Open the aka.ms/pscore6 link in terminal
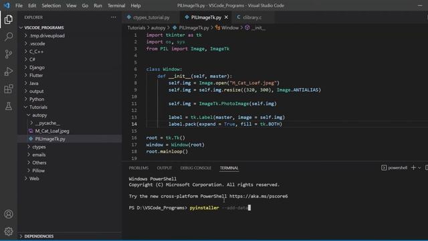 (259, 196)
